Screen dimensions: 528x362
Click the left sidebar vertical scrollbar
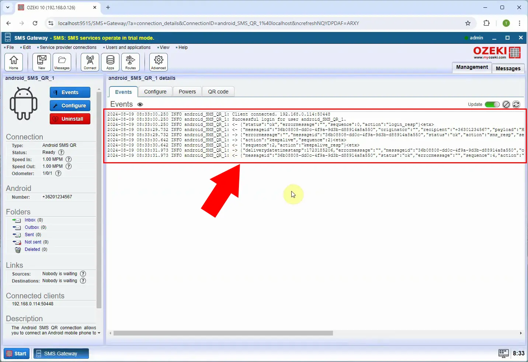pos(99,200)
